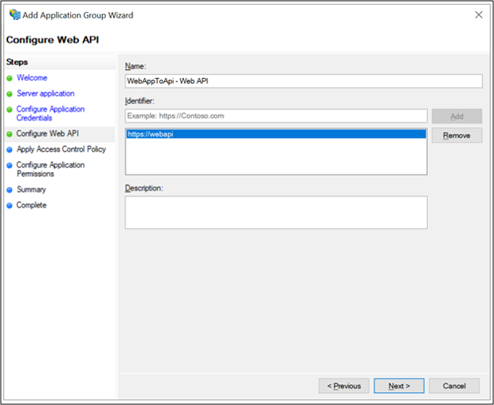Click green bullet beside Configure Web API

click(x=10, y=134)
